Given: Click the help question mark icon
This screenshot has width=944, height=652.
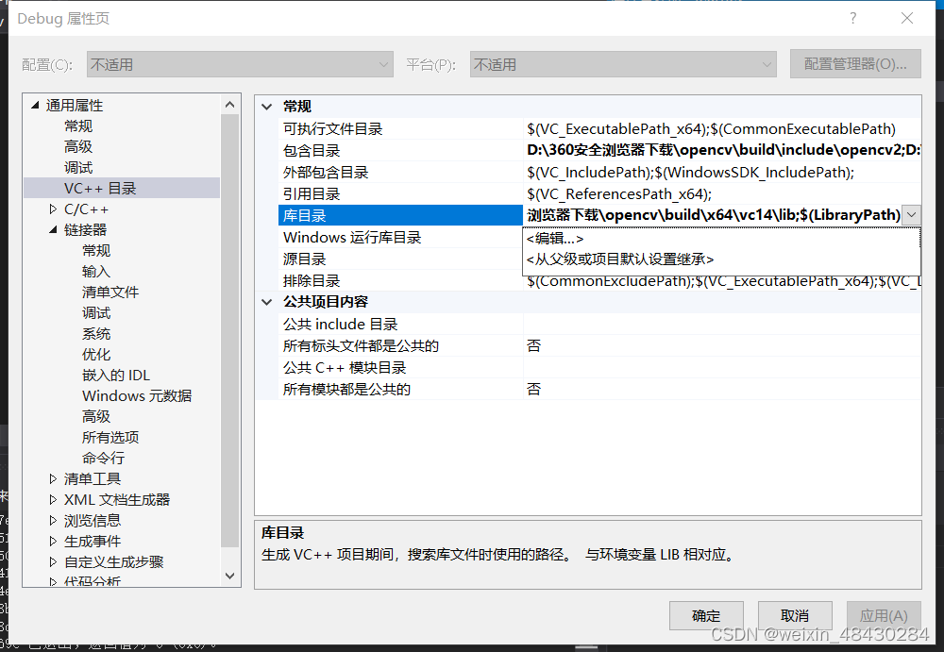Looking at the screenshot, I should coord(852,18).
